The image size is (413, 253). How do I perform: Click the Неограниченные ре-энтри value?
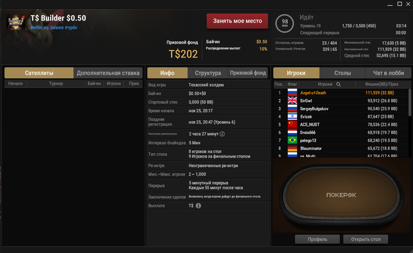(x=213, y=166)
